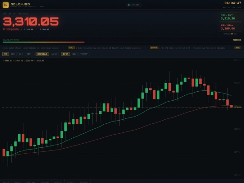
Task: Click the clock reading 04:04:47
Action: [233, 3]
